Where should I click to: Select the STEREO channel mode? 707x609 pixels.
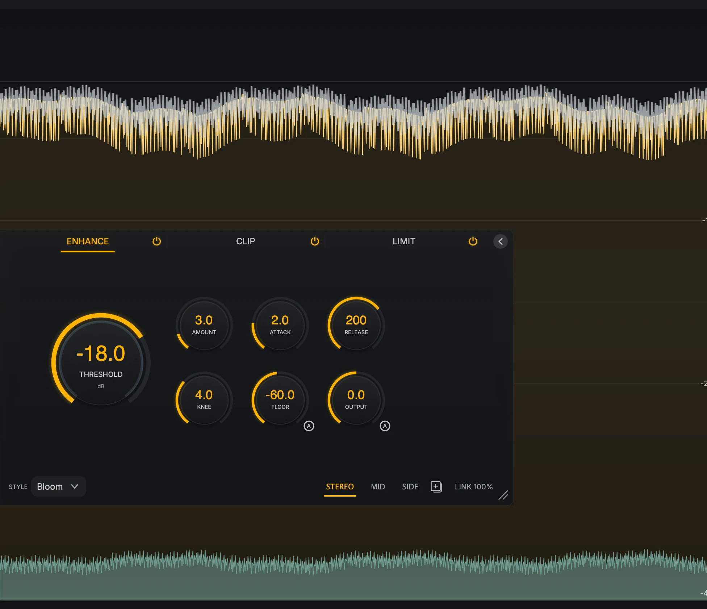coord(340,486)
